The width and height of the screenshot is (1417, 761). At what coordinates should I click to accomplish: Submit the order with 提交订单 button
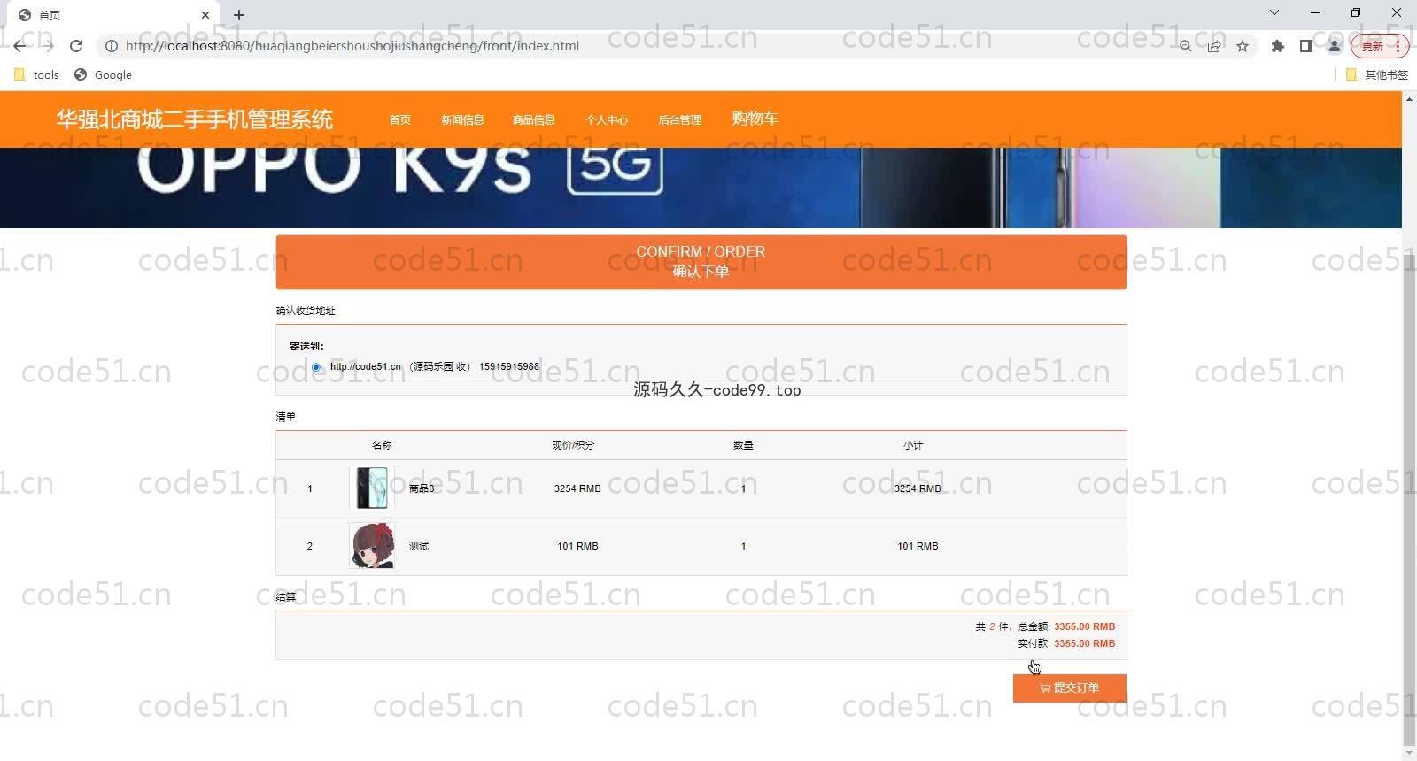(1069, 688)
